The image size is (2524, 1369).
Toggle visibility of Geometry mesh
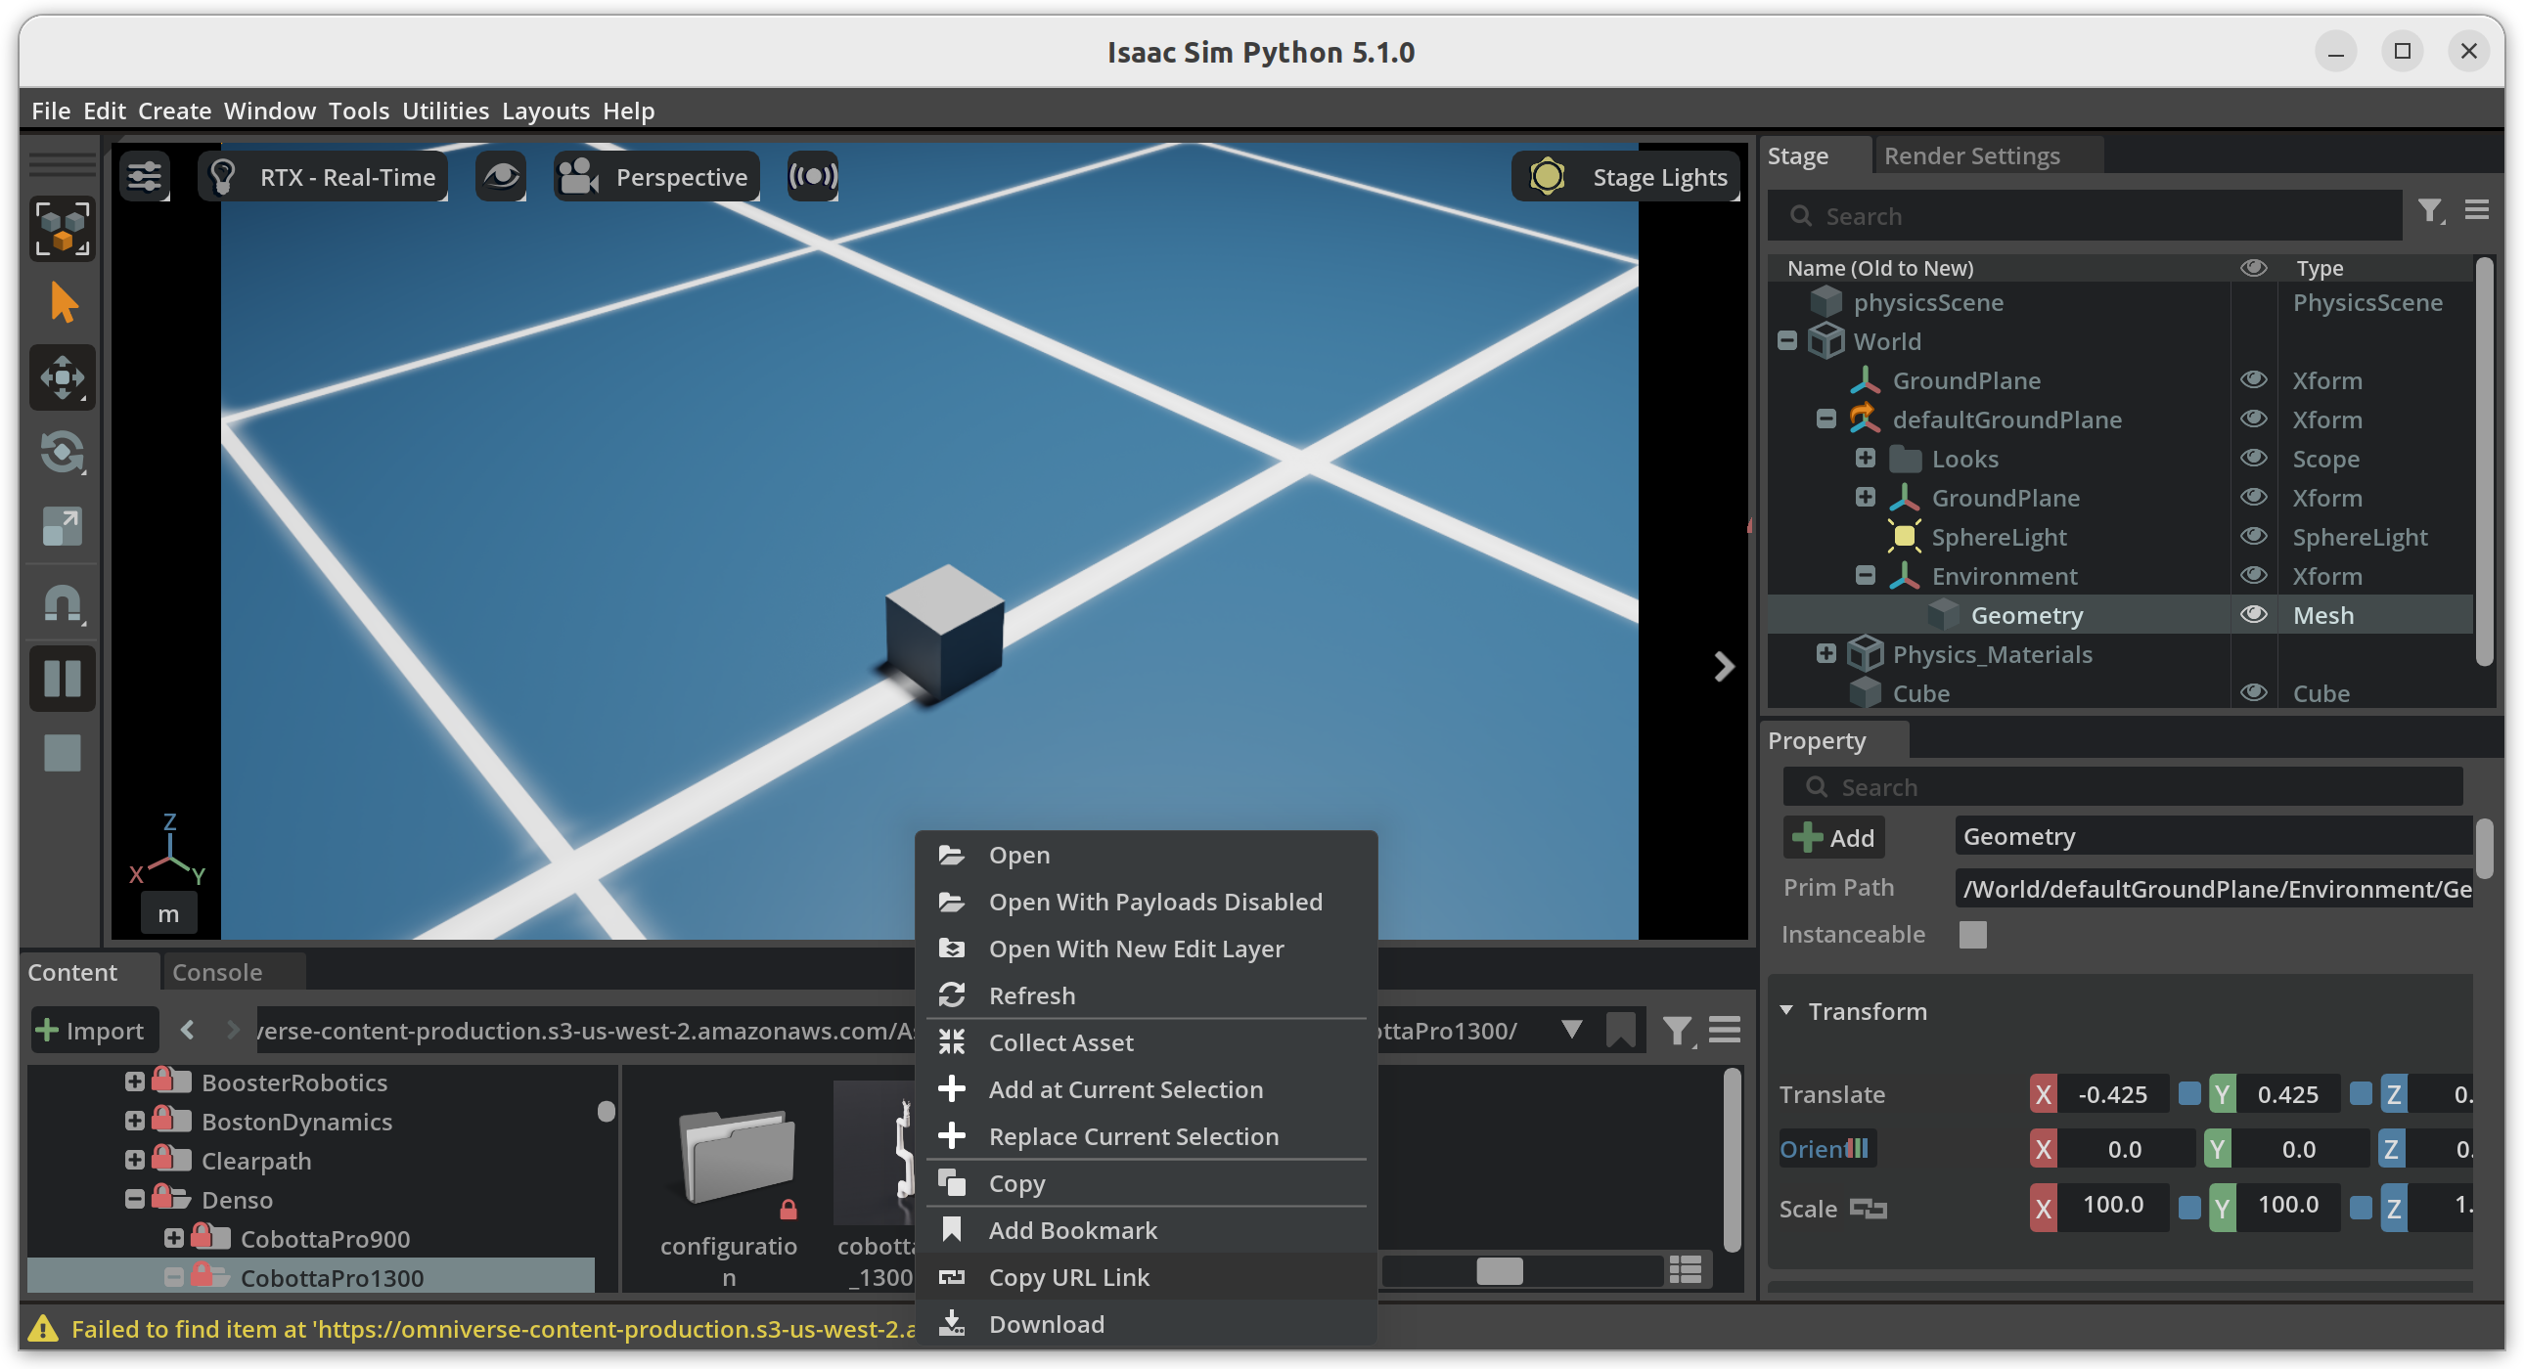coord(2254,615)
